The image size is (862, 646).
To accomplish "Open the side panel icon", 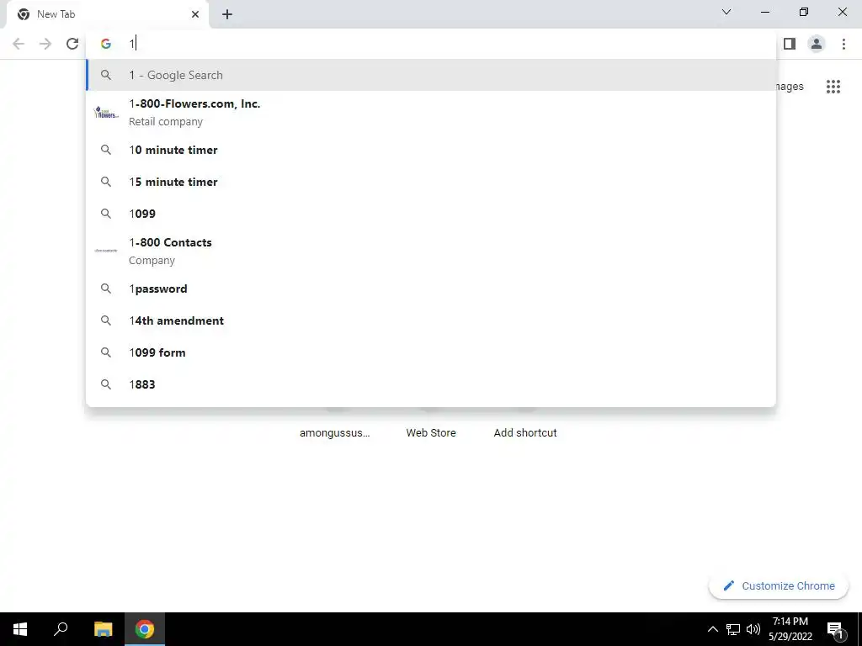I will (790, 44).
